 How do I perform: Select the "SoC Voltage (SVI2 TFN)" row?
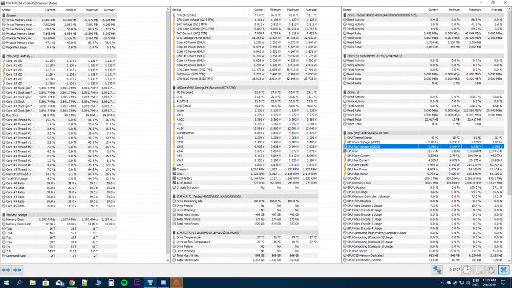point(245,25)
